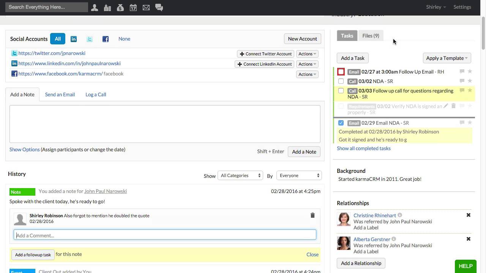Screen dimensions: 486x273
Task: Open Contacts from the top-bar person icon
Action: 95,7
